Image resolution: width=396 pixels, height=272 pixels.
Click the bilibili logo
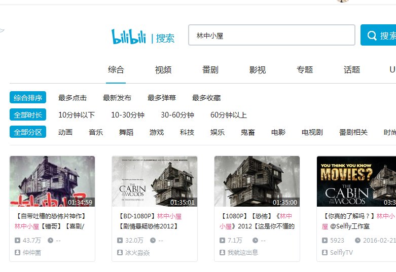(129, 36)
